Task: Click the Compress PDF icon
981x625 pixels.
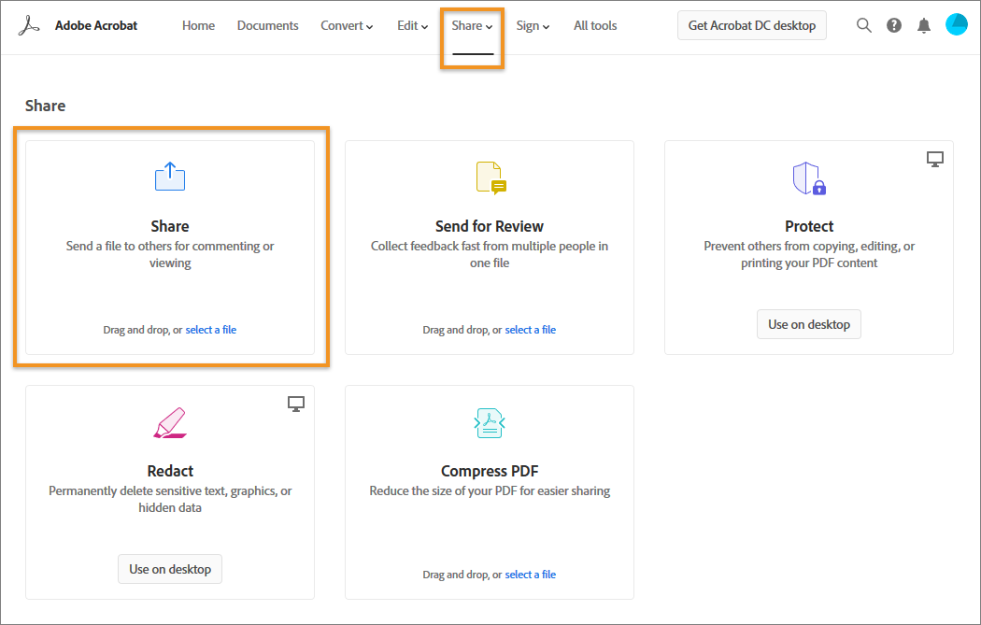Action: (x=489, y=422)
